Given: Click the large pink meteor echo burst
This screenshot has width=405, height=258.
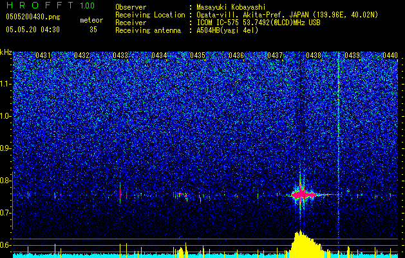Looking at the screenshot, I should 305,195.
